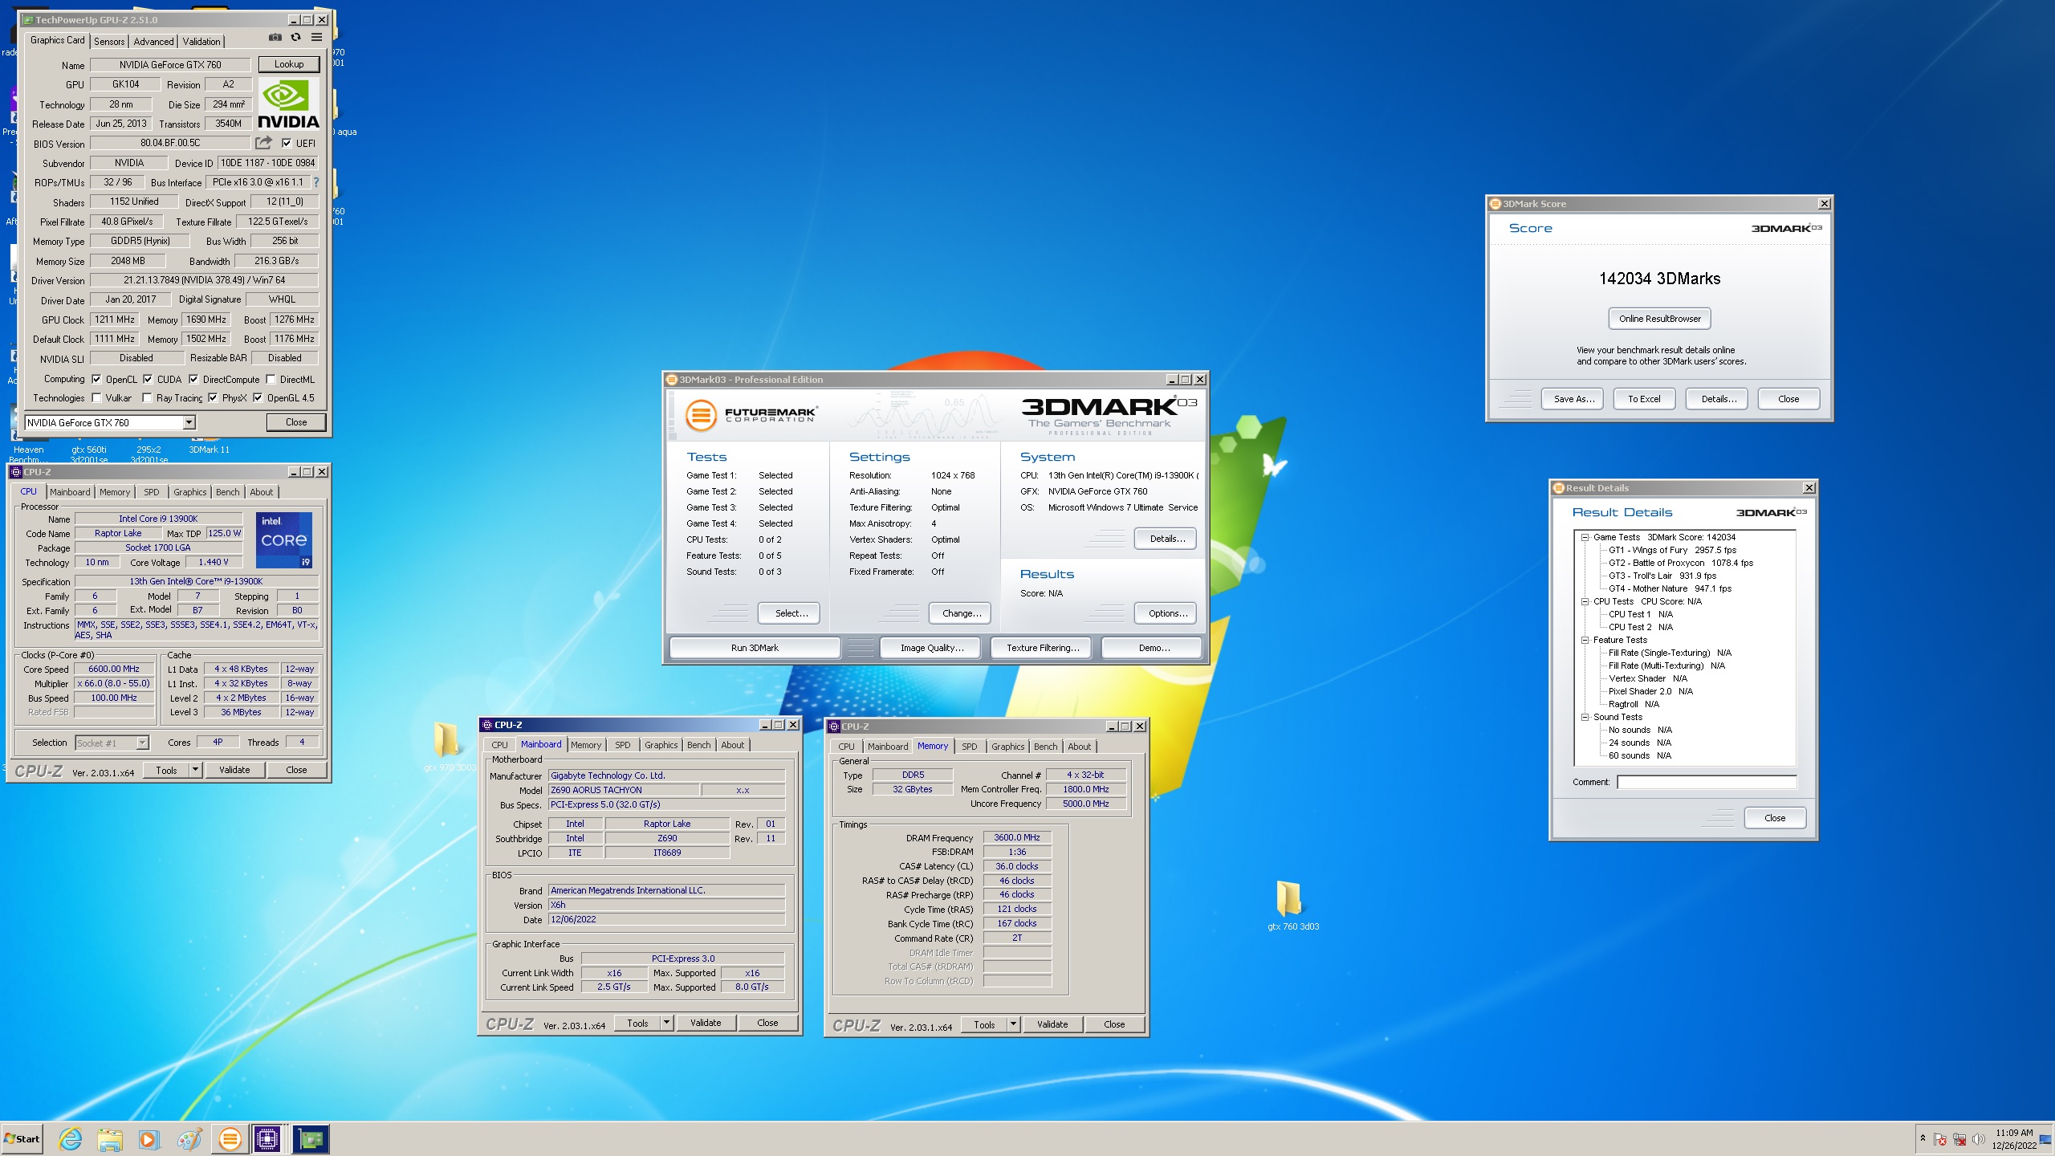This screenshot has height=1156, width=2055.
Task: Click the Lookup button in GPU-Z
Action: (289, 64)
